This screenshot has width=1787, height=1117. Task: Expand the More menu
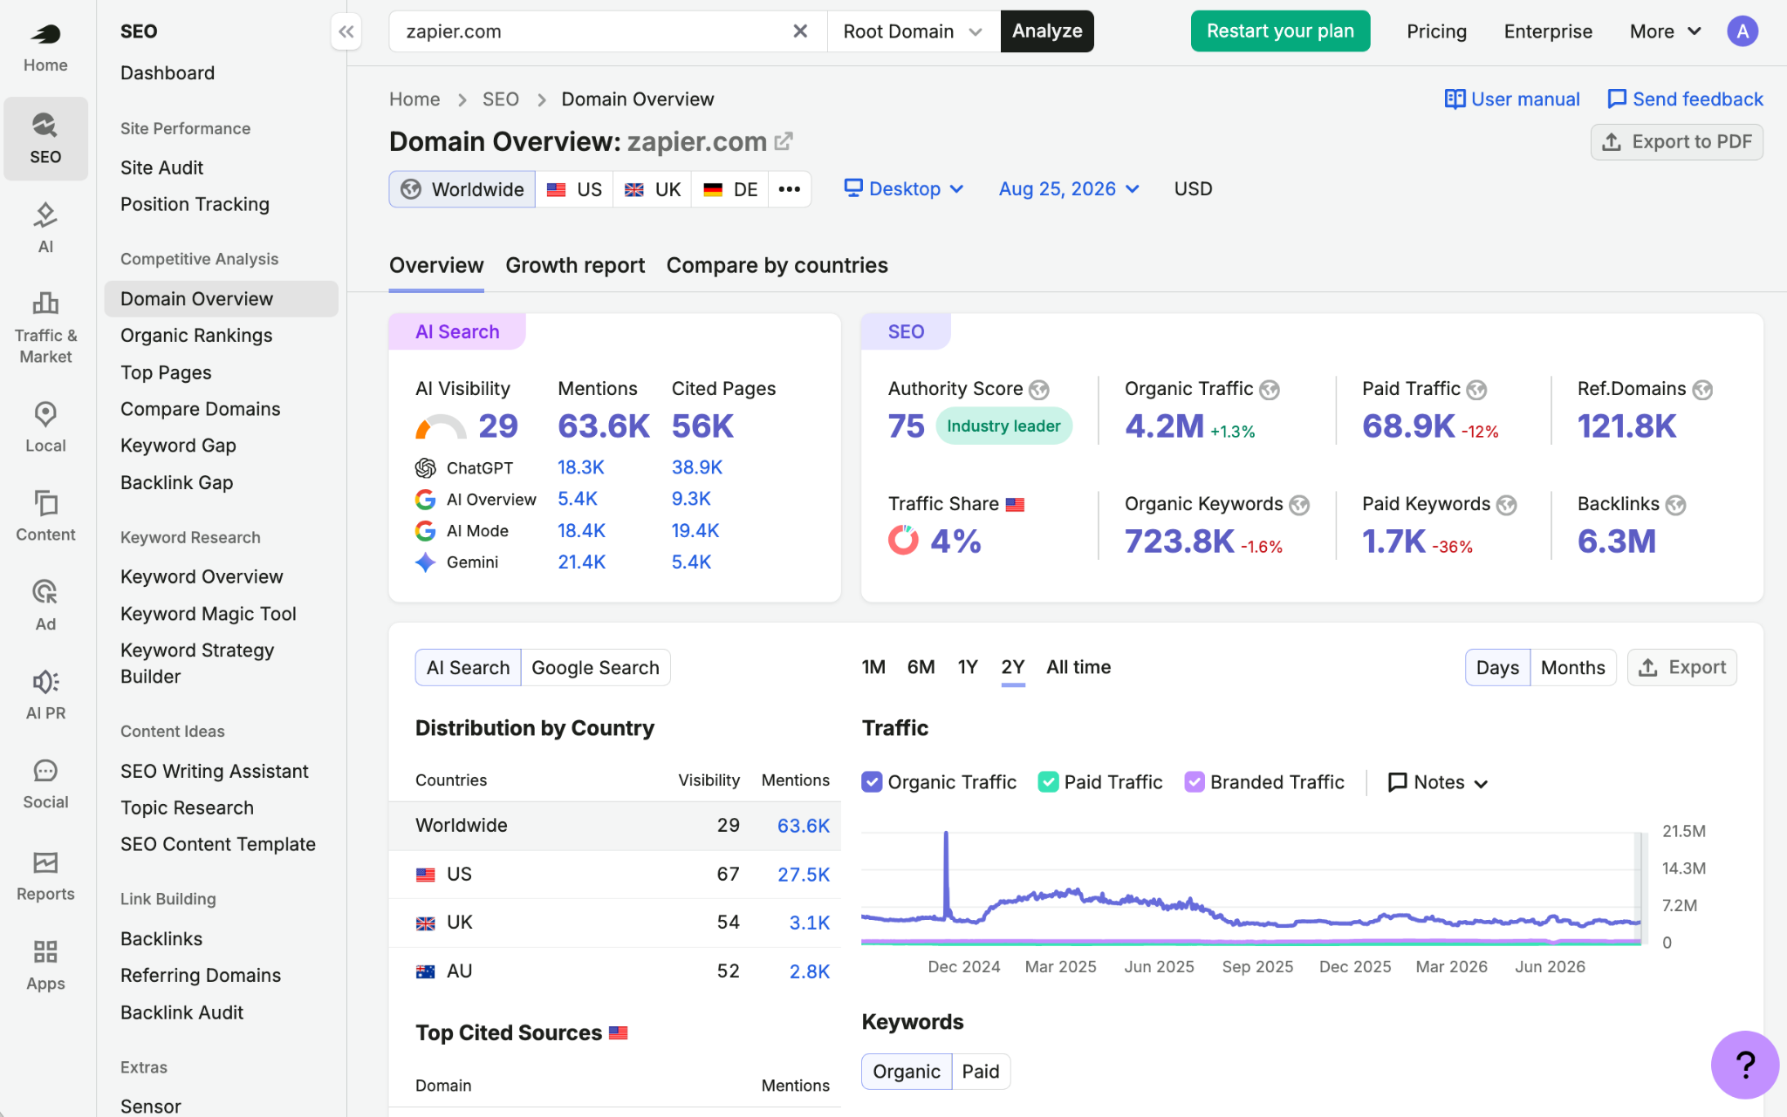1665,31
